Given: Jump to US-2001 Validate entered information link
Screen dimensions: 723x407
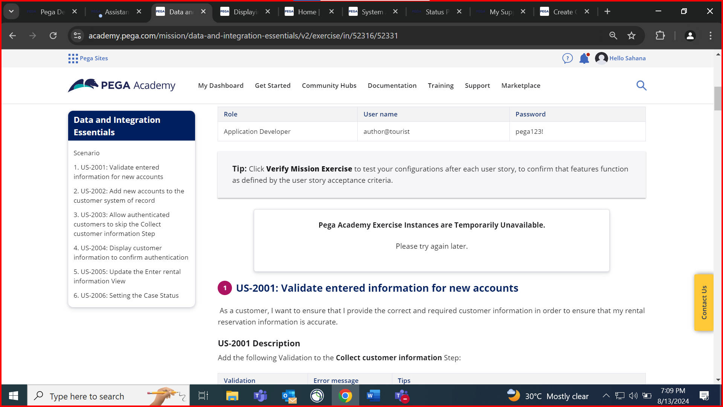Looking at the screenshot, I should pos(118,172).
